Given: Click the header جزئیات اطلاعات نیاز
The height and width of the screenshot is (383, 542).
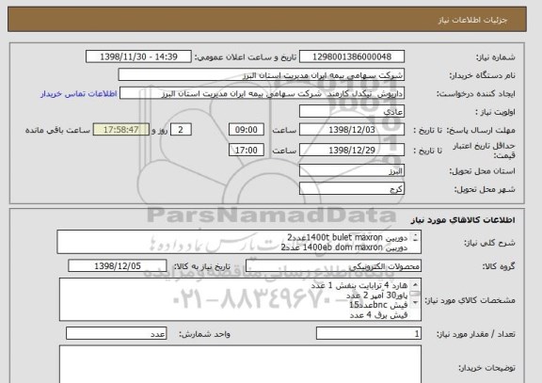Looking at the screenshot, I should [472, 20].
